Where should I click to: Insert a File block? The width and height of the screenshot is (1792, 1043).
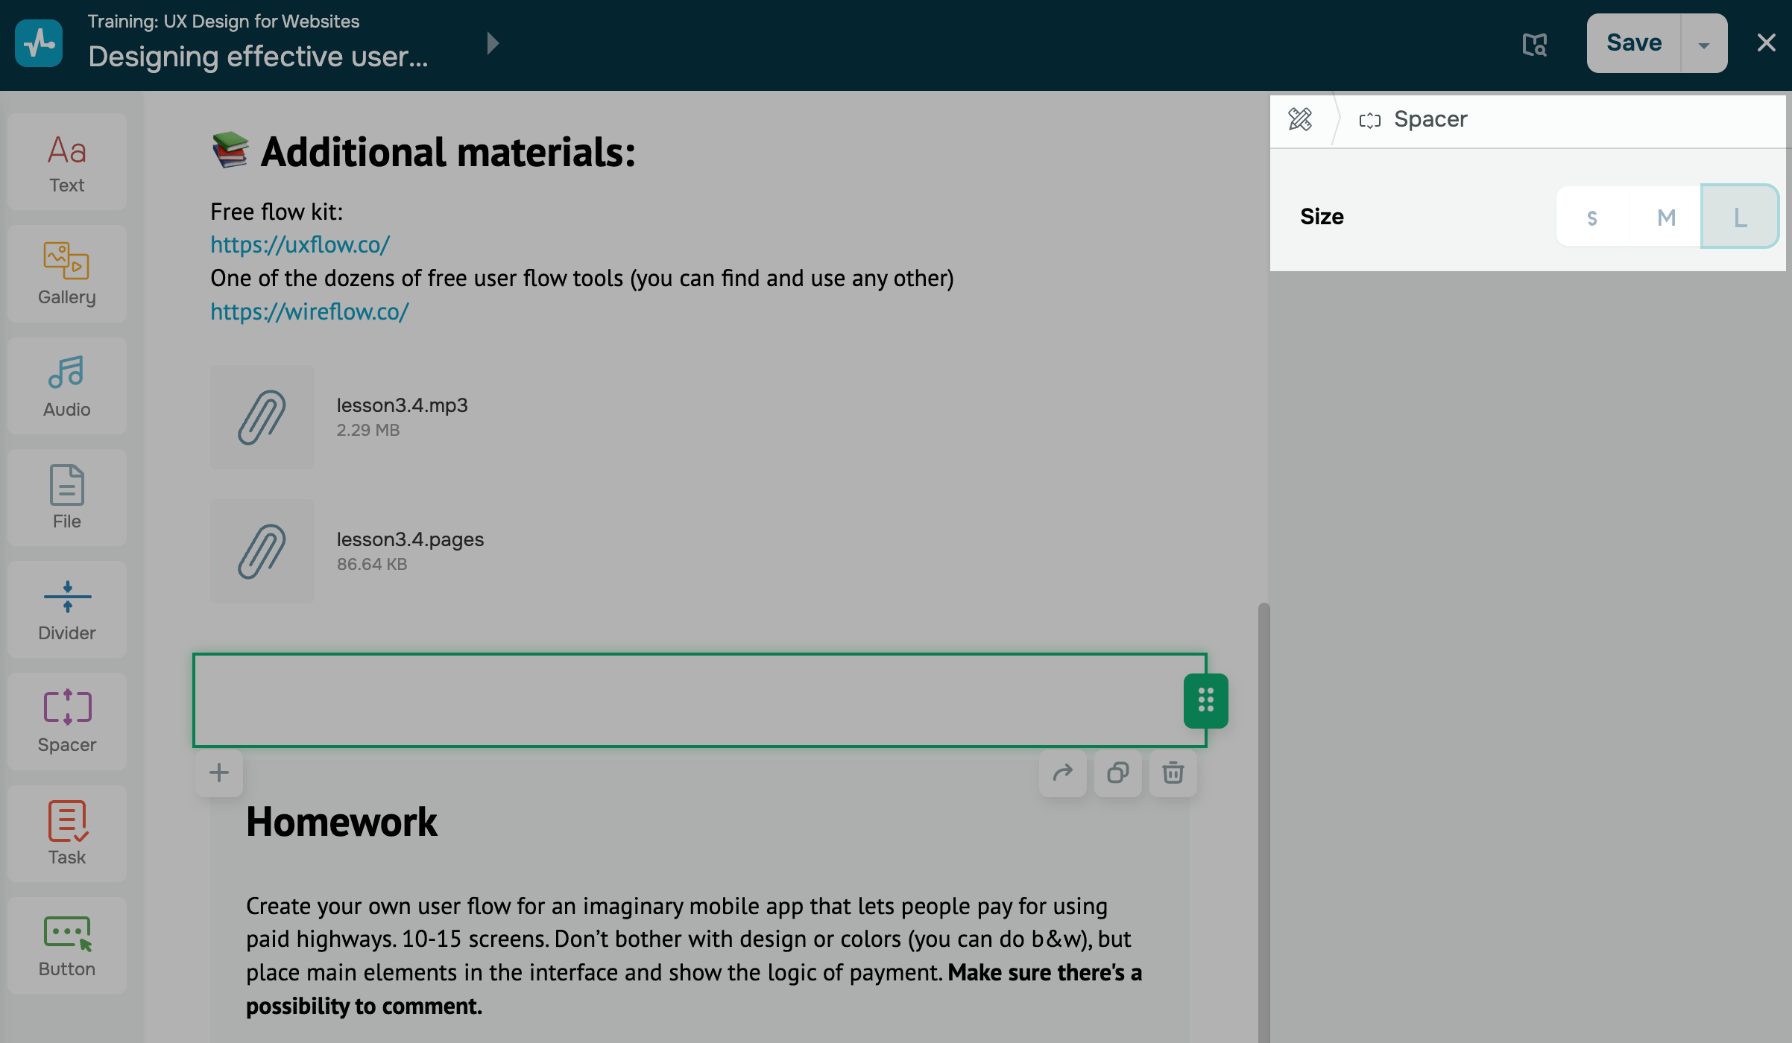point(66,498)
